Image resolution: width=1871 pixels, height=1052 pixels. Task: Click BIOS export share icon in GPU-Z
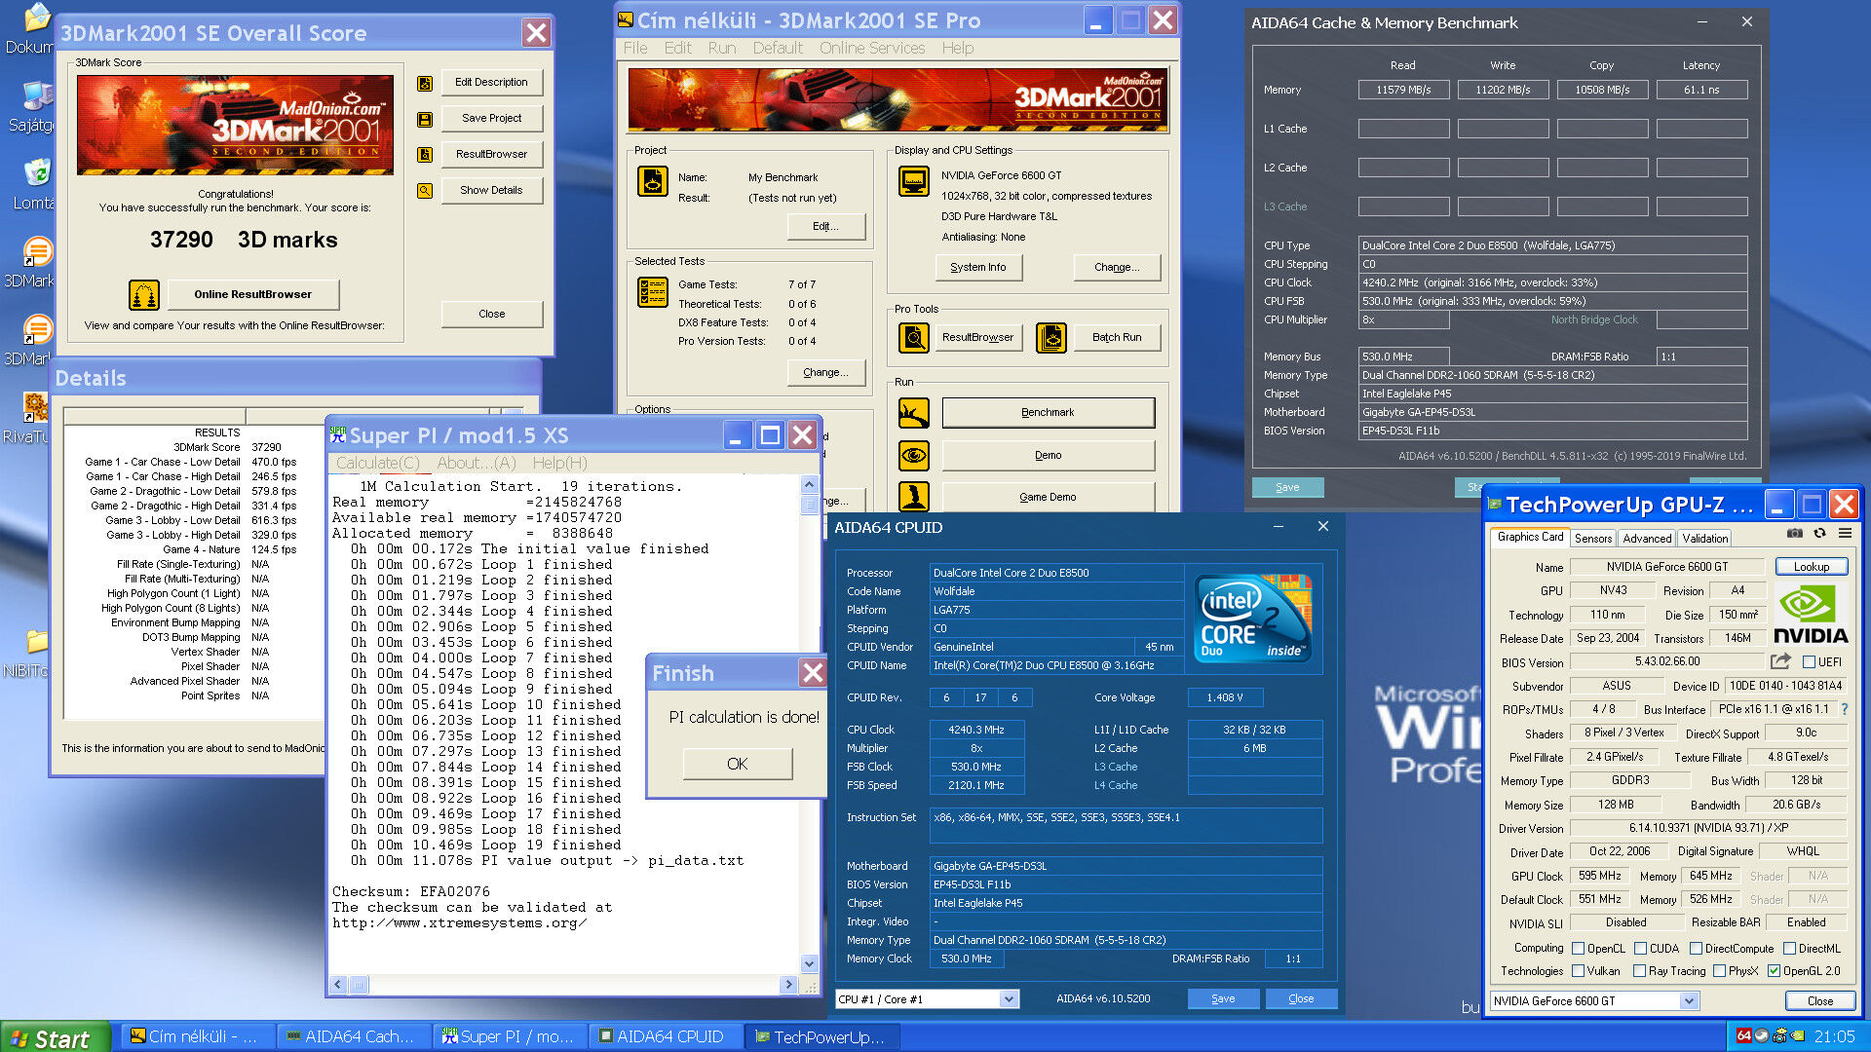pyautogui.click(x=1779, y=661)
